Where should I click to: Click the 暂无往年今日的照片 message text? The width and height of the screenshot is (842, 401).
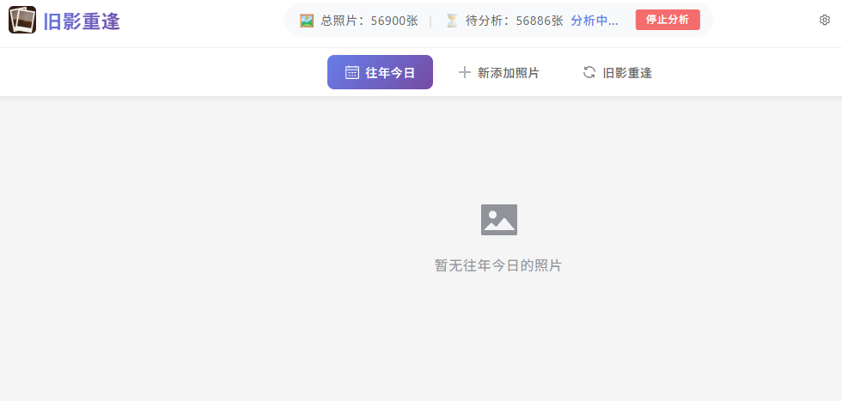pos(498,265)
